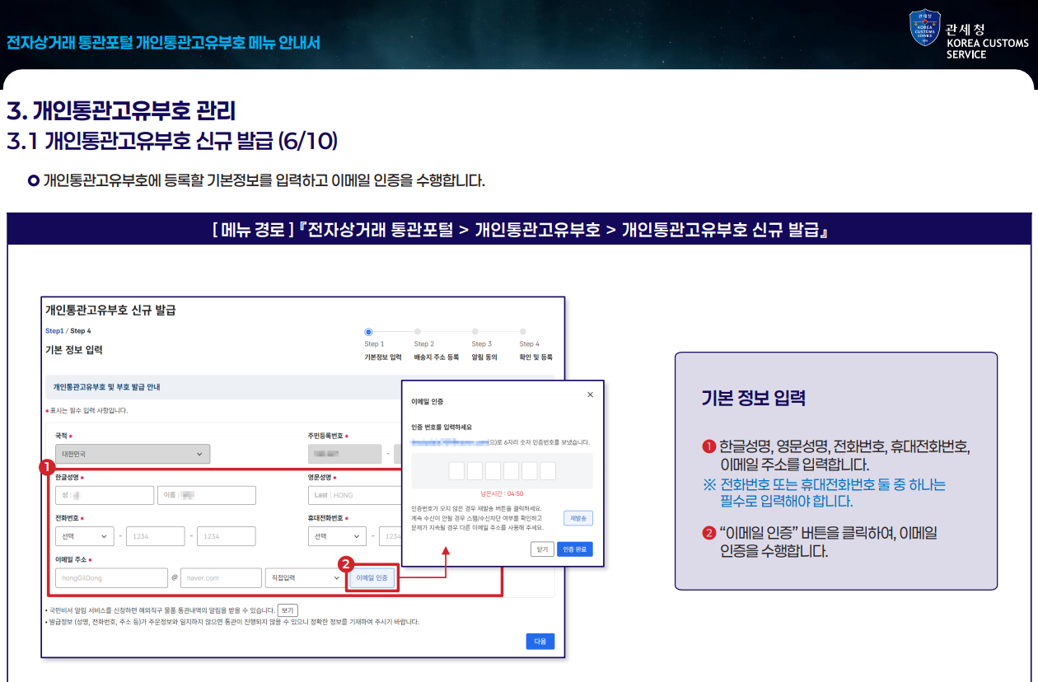The width and height of the screenshot is (1038, 682).
Task: Close the email verification popup with X
Action: pos(590,395)
